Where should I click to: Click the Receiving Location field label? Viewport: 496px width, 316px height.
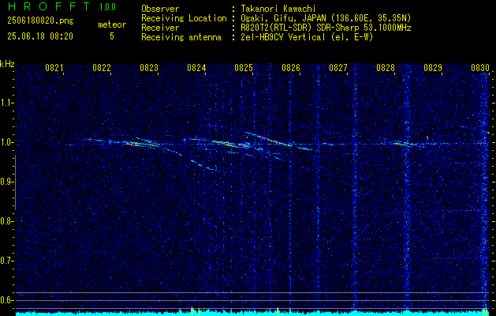[184, 18]
